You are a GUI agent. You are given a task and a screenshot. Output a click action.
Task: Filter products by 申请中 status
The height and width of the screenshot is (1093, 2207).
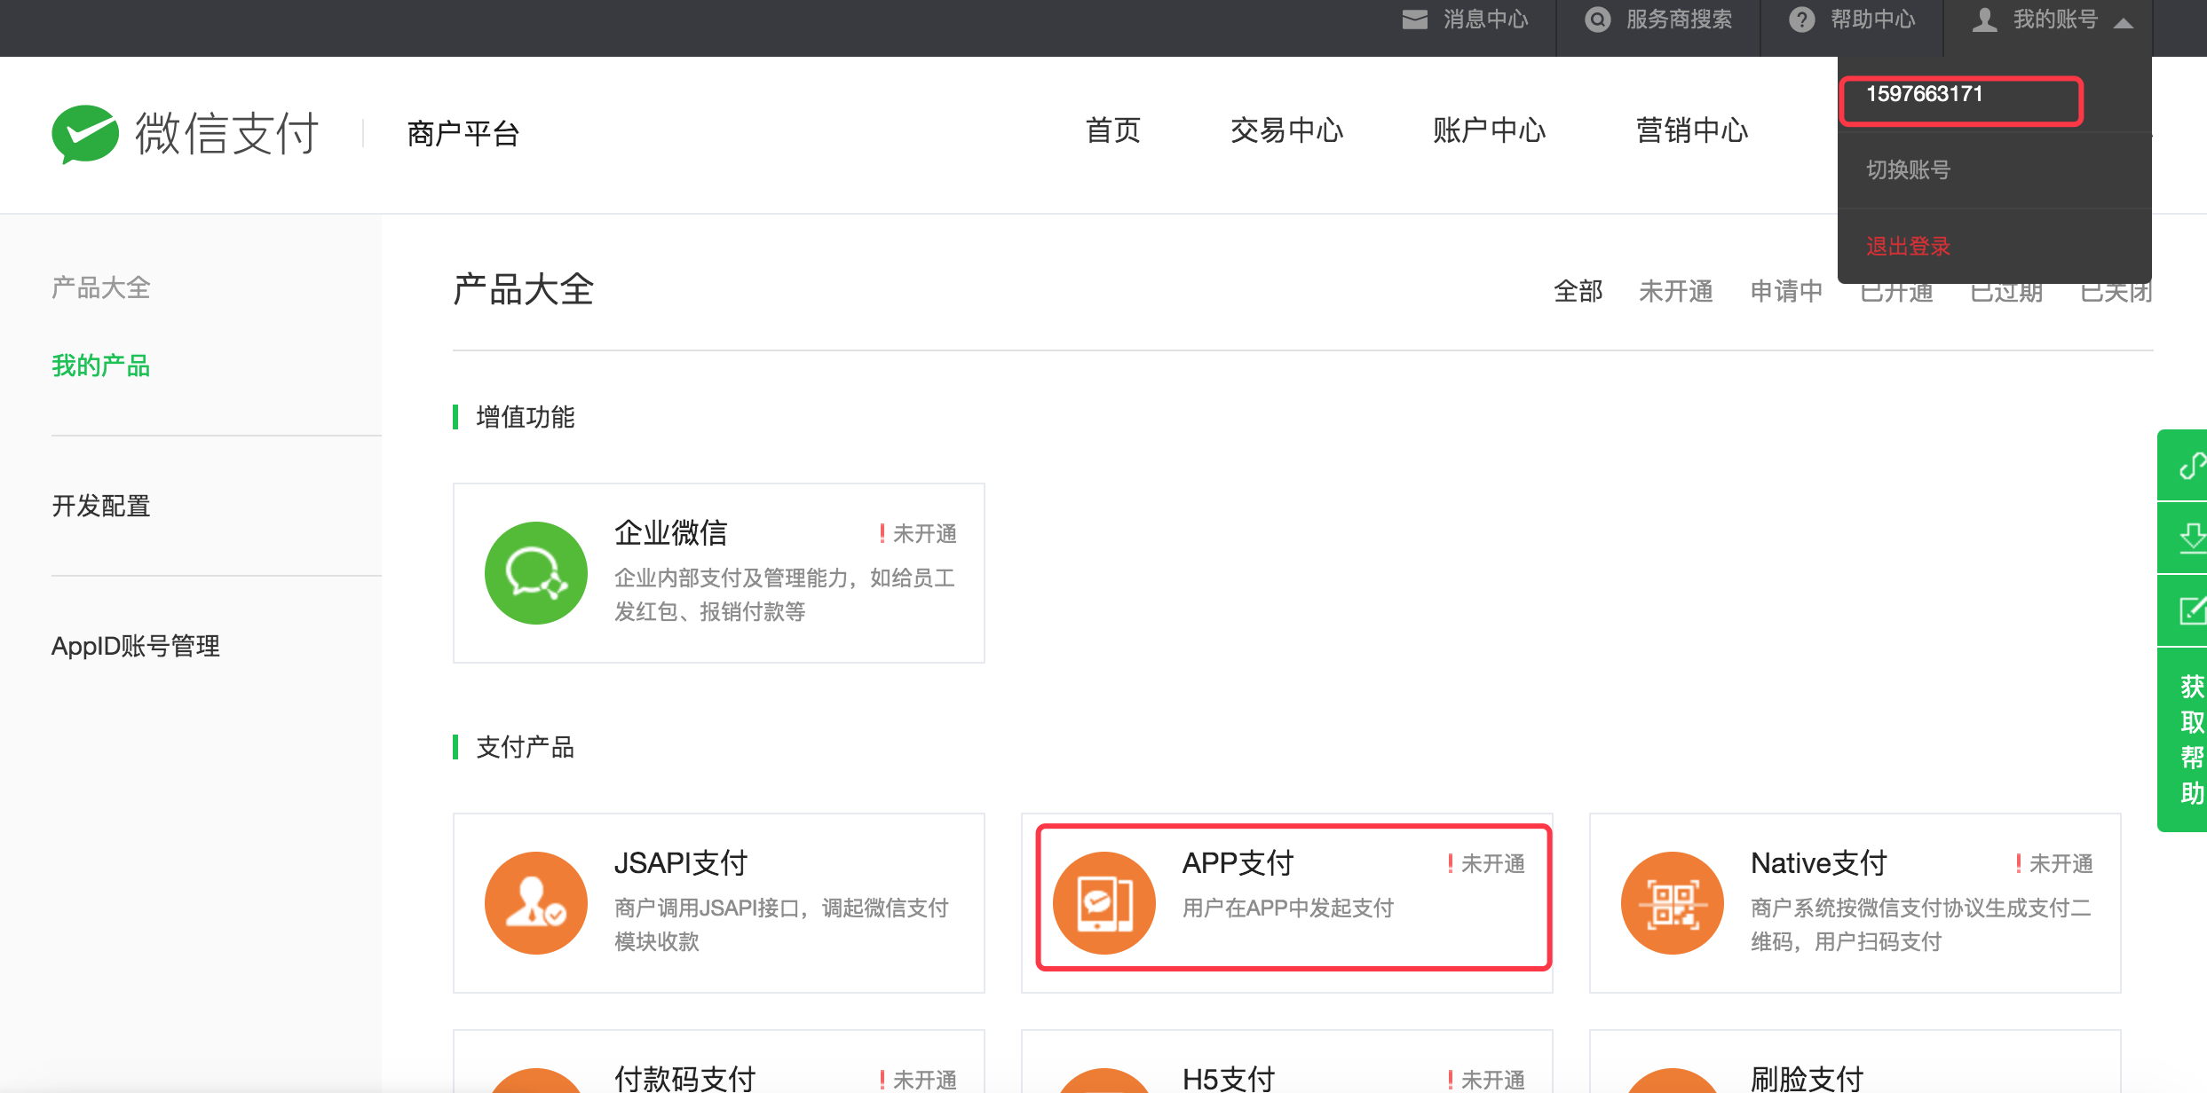[1786, 291]
